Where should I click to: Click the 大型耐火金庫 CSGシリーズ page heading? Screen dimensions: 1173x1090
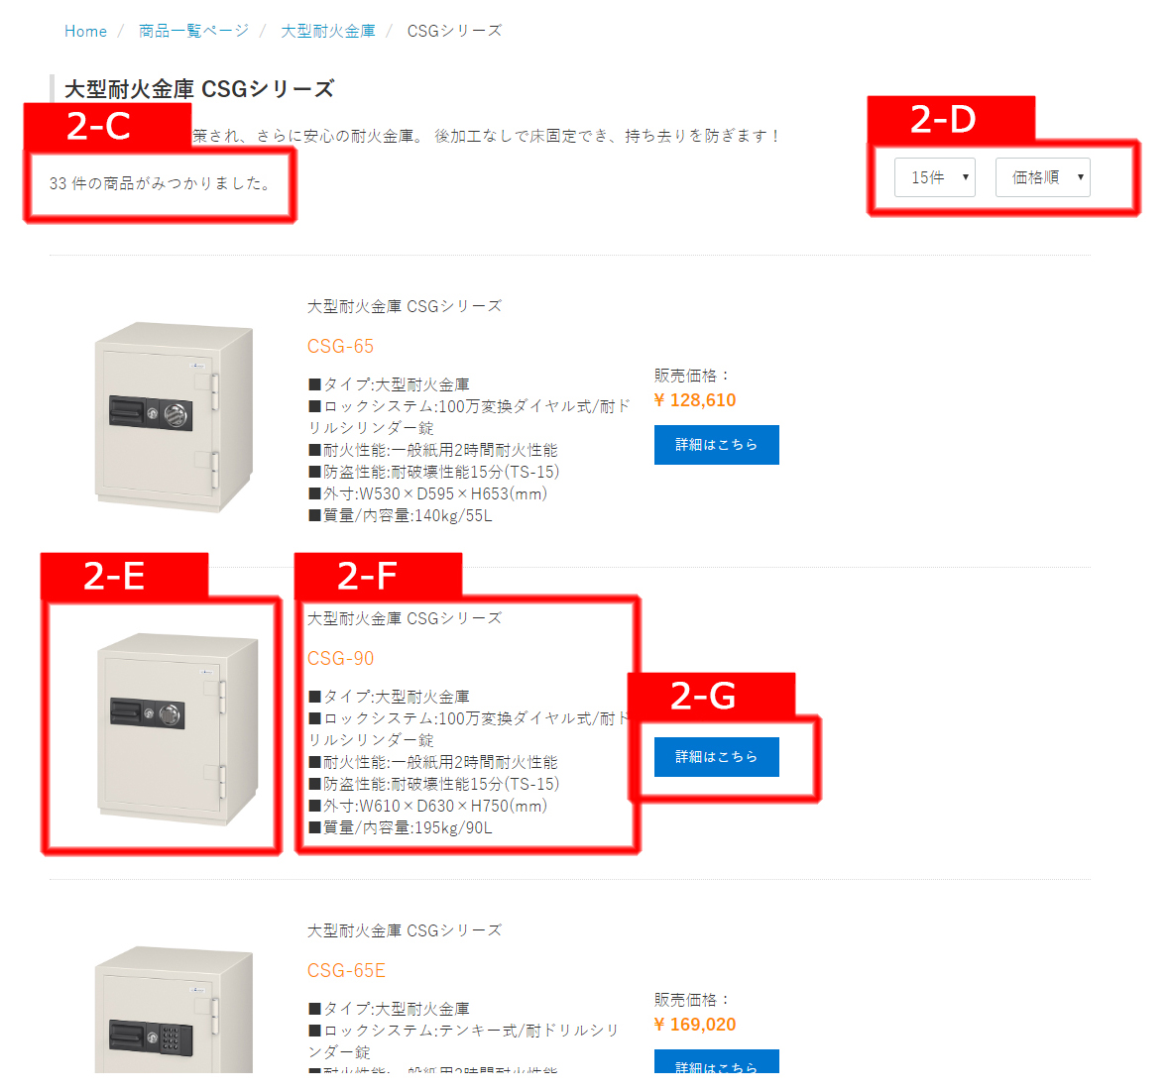199,89
